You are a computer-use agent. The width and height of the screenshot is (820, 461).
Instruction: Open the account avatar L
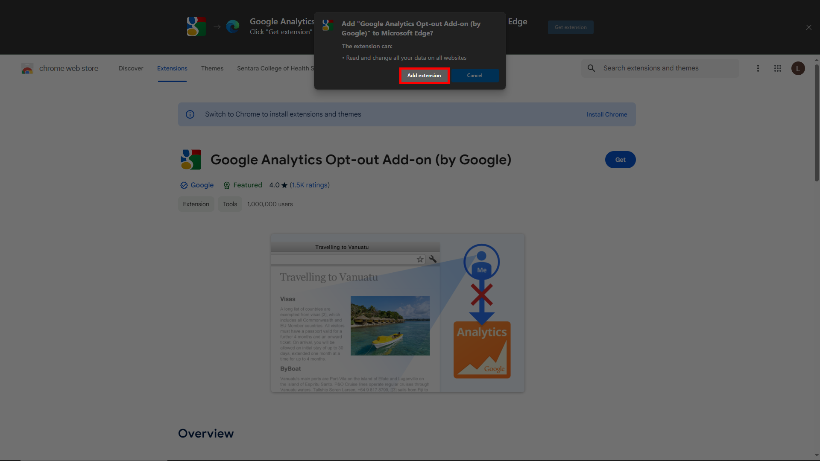pyautogui.click(x=798, y=68)
